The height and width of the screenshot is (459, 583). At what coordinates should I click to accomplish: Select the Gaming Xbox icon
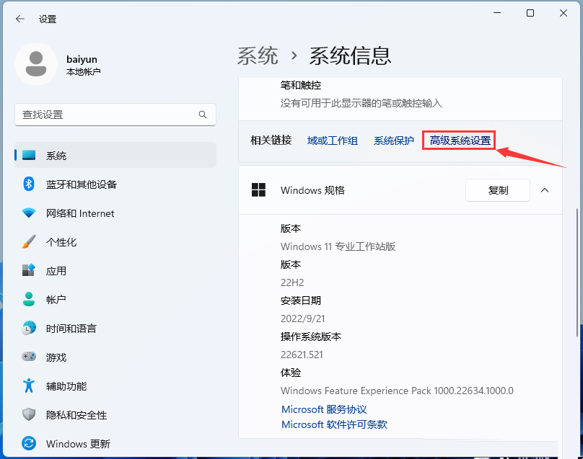[28, 357]
